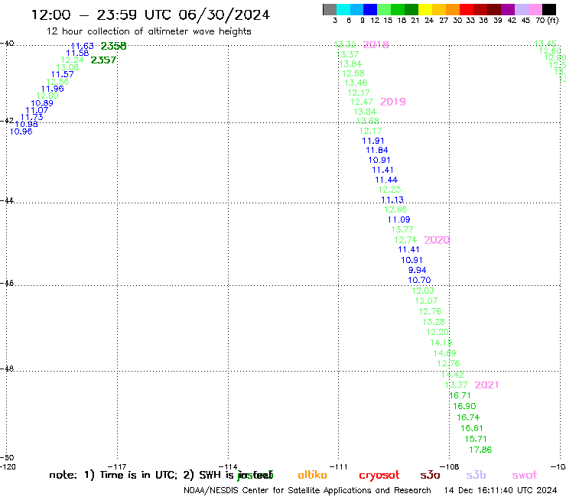Click the NOAA/NESDIS credit line
The height and width of the screenshot is (497, 566).
[x=307, y=490]
